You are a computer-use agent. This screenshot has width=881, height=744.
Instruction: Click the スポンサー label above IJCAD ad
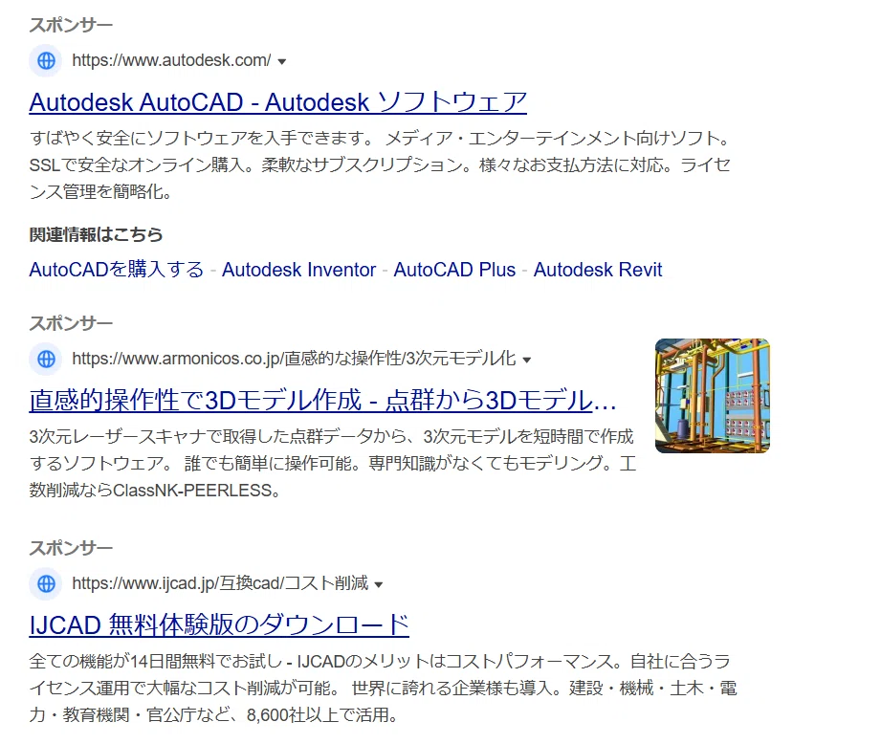[x=71, y=548]
